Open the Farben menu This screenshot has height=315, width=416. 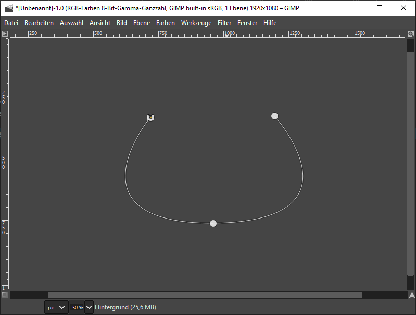click(166, 23)
